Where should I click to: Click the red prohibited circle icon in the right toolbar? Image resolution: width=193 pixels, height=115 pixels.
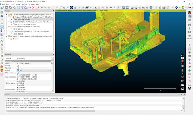pyautogui.click(x=190, y=12)
